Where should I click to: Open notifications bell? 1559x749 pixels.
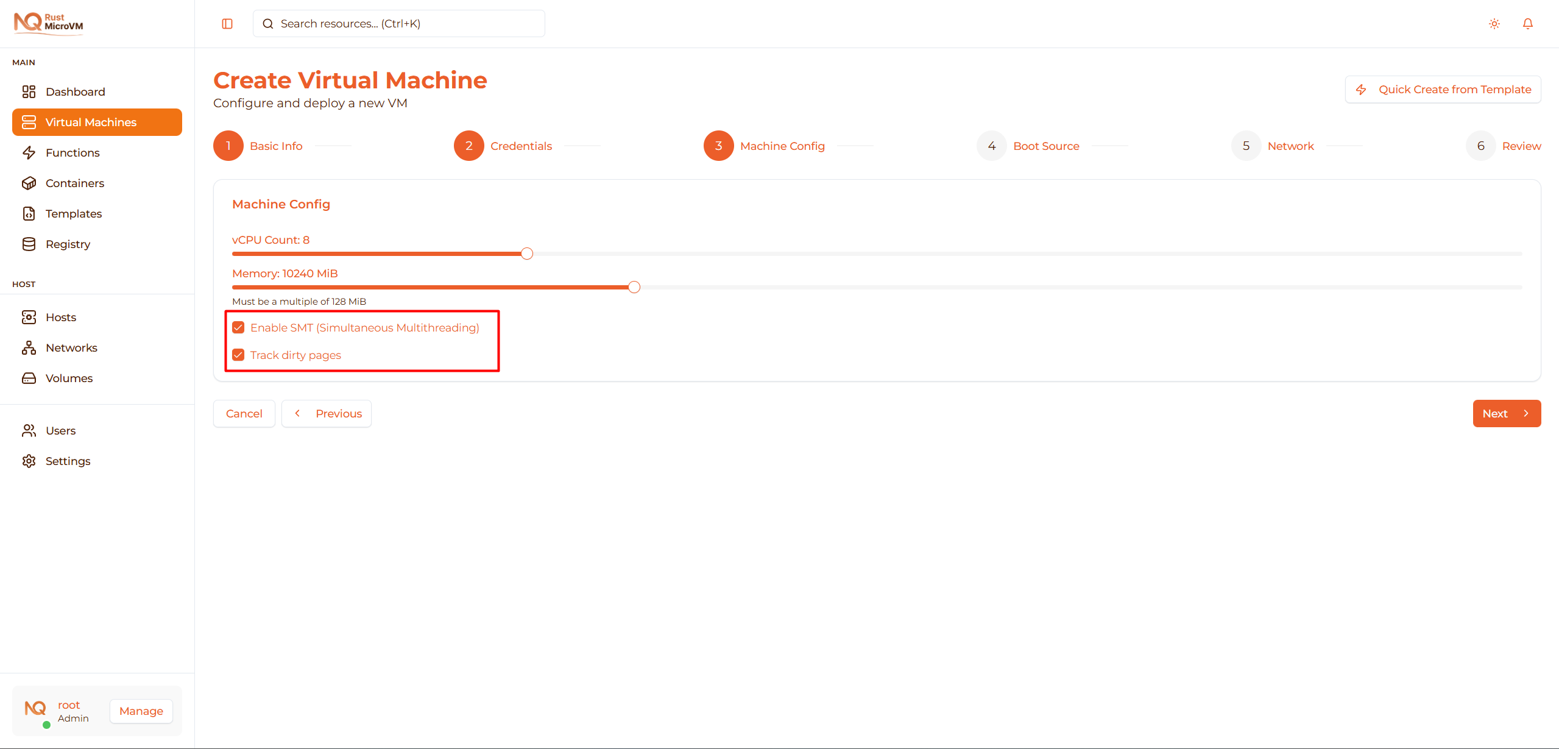click(1528, 23)
